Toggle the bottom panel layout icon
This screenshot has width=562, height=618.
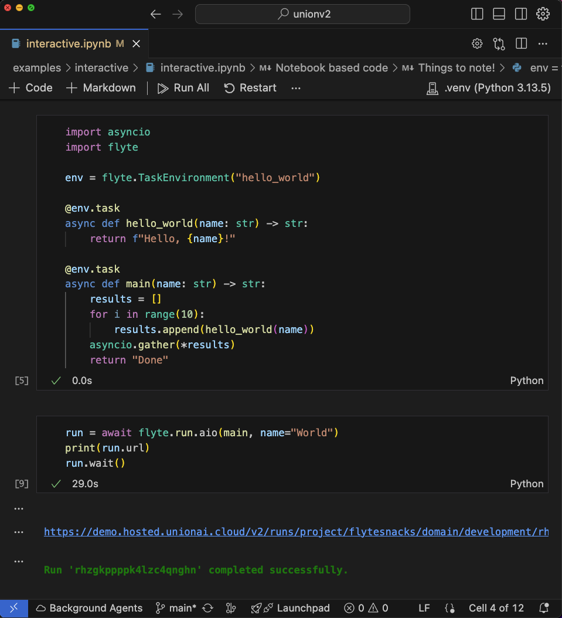(x=499, y=14)
